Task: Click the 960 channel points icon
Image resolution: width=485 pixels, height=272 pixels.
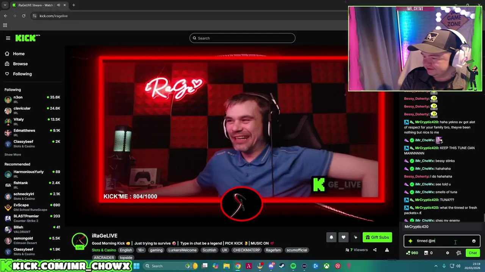Action: click(x=412, y=253)
